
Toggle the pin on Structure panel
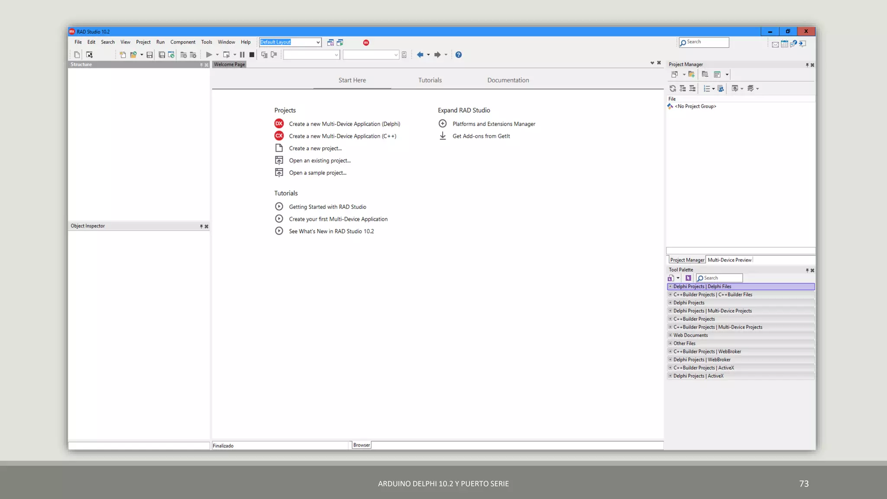[x=201, y=65]
